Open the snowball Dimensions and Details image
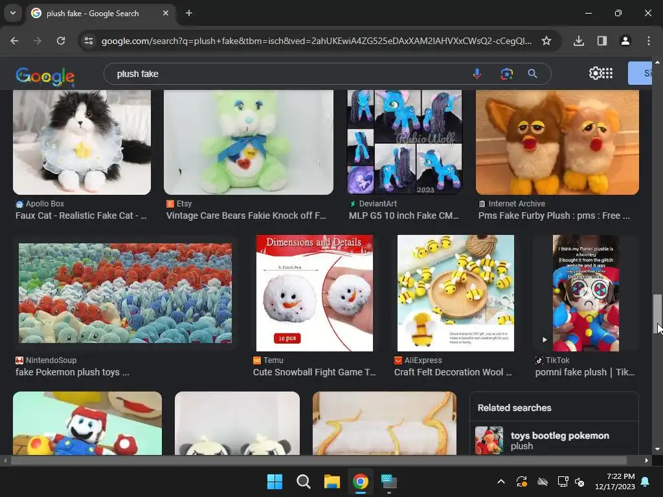The image size is (663, 497). click(315, 293)
